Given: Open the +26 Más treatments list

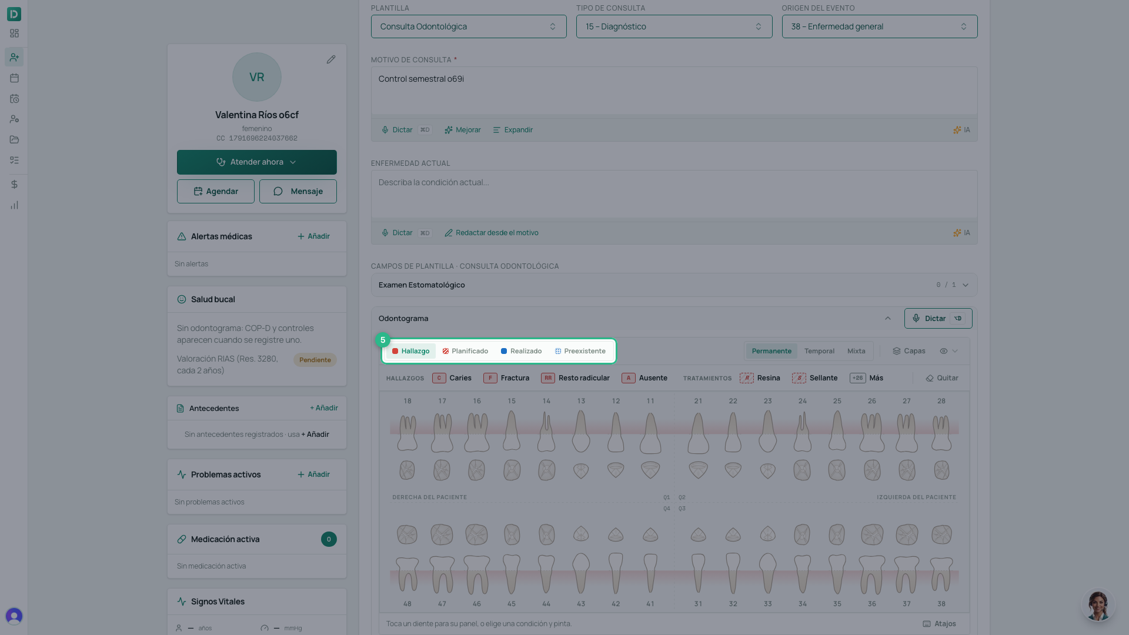Looking at the screenshot, I should tap(866, 378).
